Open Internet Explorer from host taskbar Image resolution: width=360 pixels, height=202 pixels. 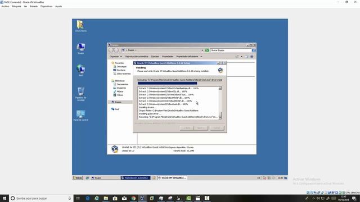click(97, 198)
